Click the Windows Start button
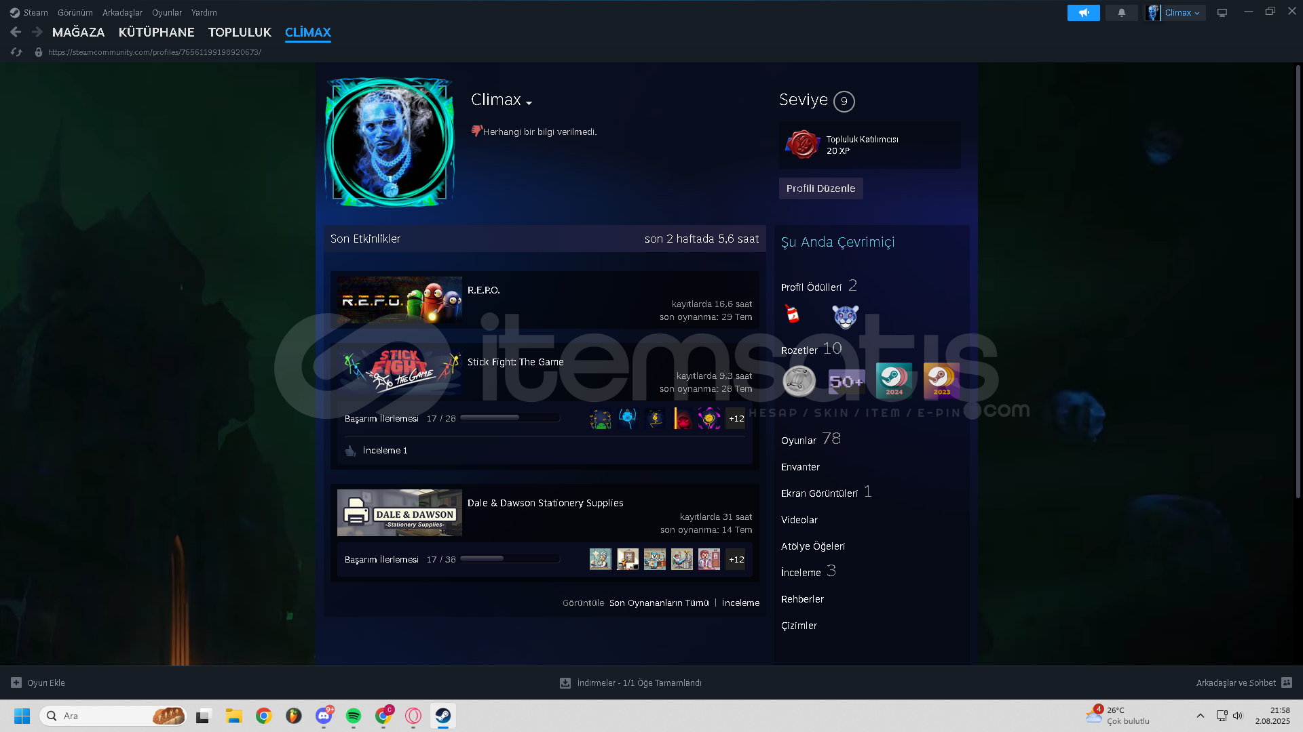Image resolution: width=1303 pixels, height=732 pixels. (x=22, y=716)
